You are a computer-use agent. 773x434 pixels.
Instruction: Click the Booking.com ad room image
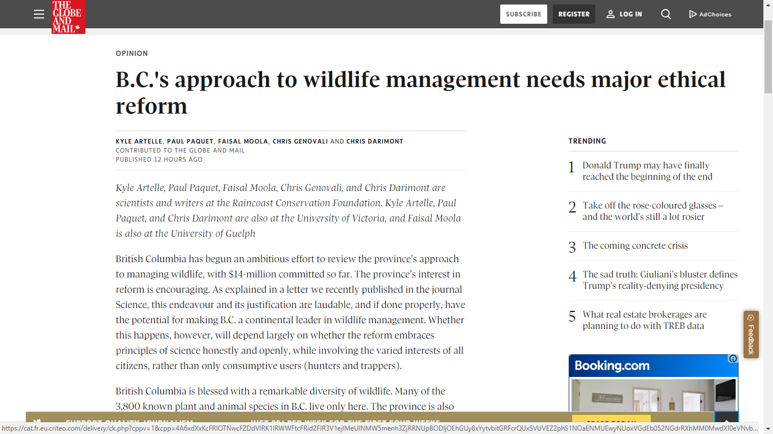654,395
